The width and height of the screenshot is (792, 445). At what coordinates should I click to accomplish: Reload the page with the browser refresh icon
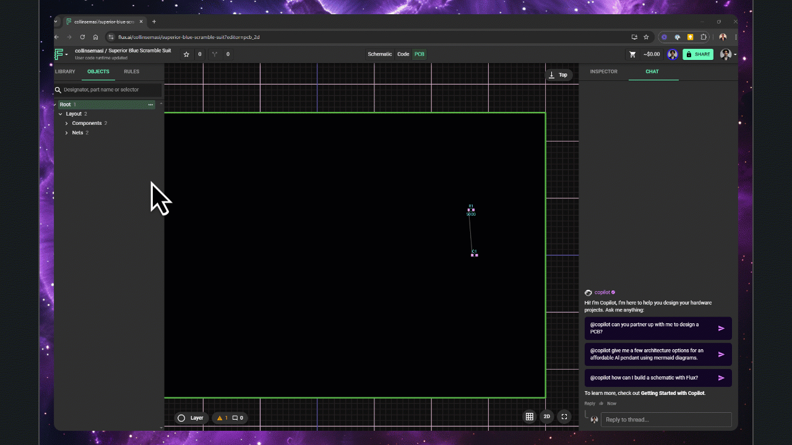coord(82,37)
